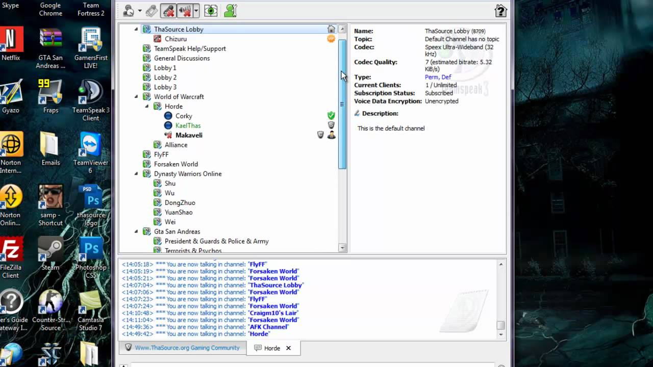The width and height of the screenshot is (653, 367).
Task: Open the Emails folder on the desktop
Action: [x=51, y=149]
